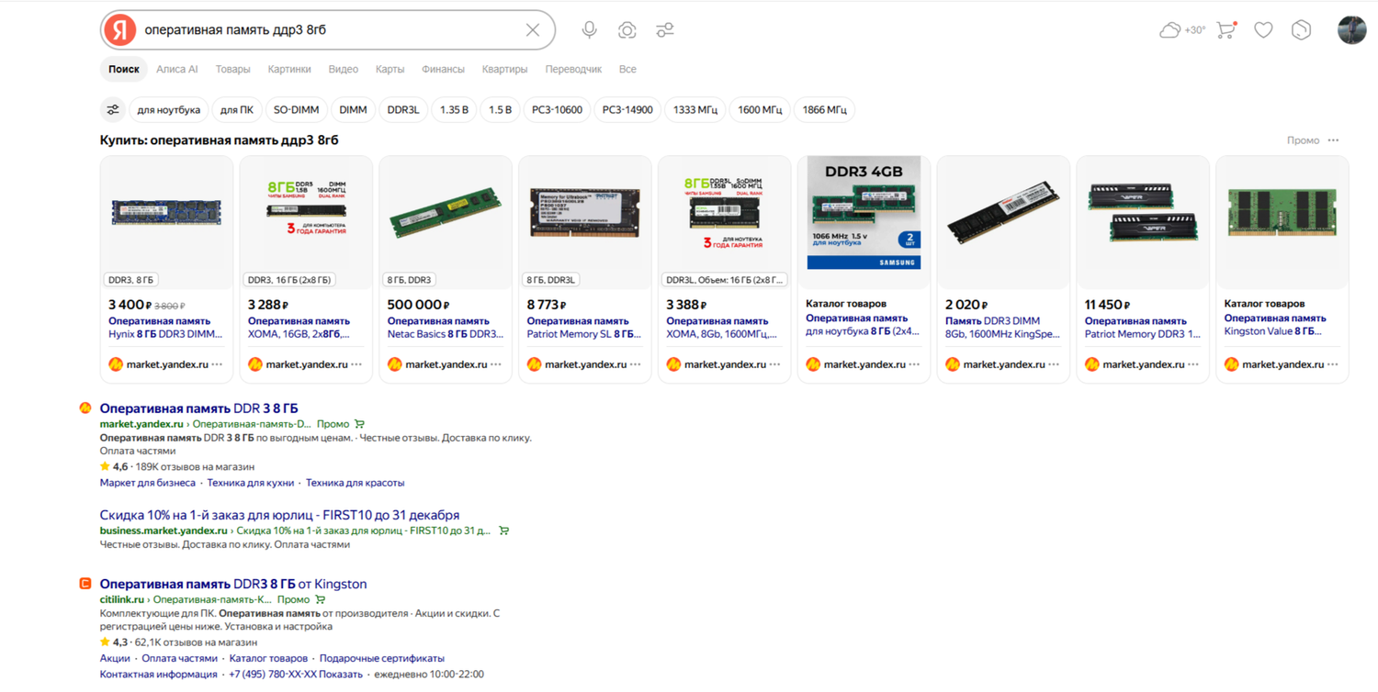Open the shopping cart icon

1226,30
